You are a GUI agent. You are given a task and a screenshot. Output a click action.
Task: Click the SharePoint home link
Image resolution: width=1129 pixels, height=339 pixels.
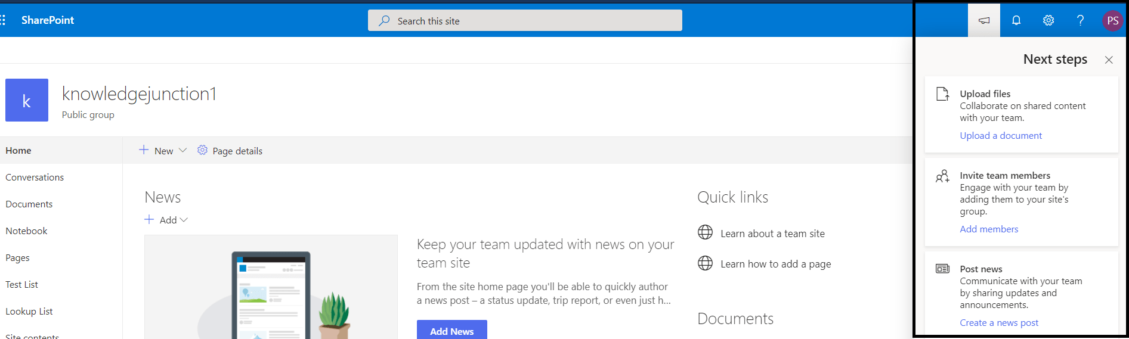tap(48, 20)
